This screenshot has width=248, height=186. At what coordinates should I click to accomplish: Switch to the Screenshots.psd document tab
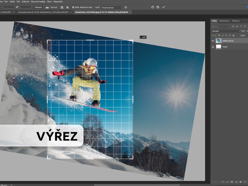(43, 12)
